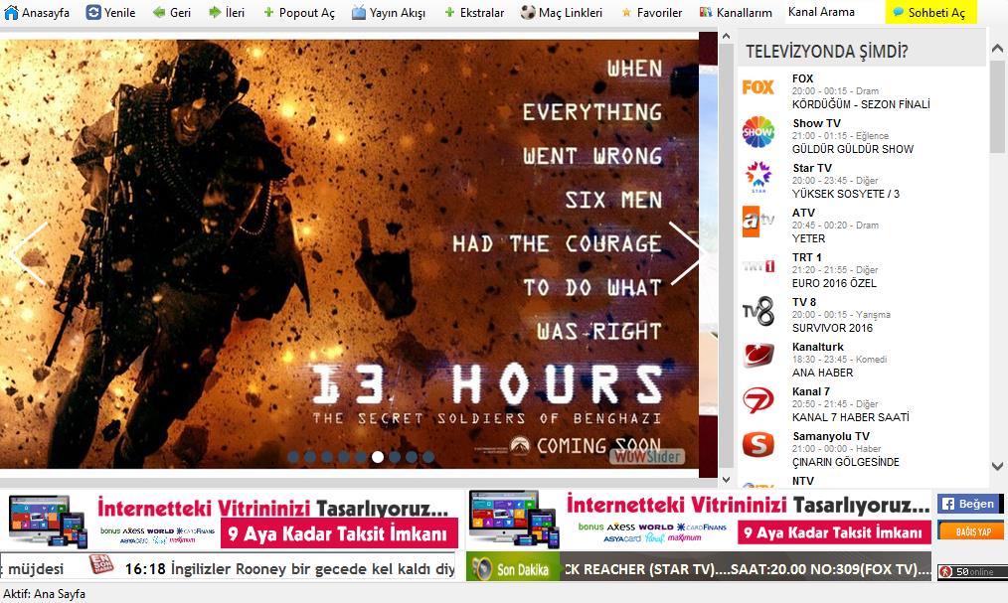Show the previous slide with left arrow

pyautogui.click(x=30, y=252)
